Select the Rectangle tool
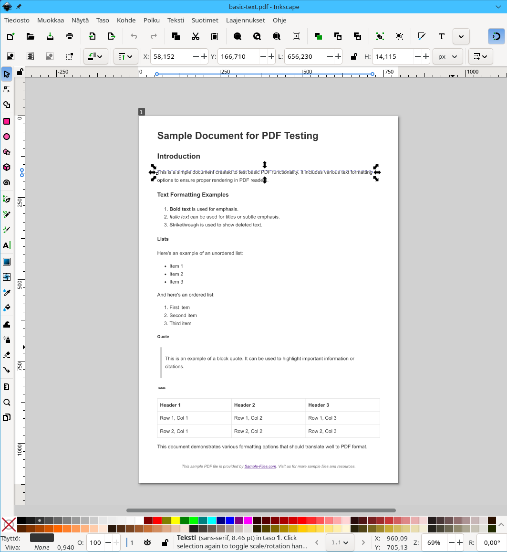The image size is (507, 552). [x=7, y=121]
